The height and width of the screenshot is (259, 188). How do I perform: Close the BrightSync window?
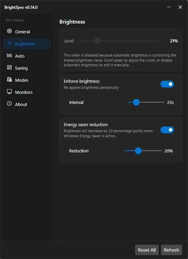tap(180, 7)
